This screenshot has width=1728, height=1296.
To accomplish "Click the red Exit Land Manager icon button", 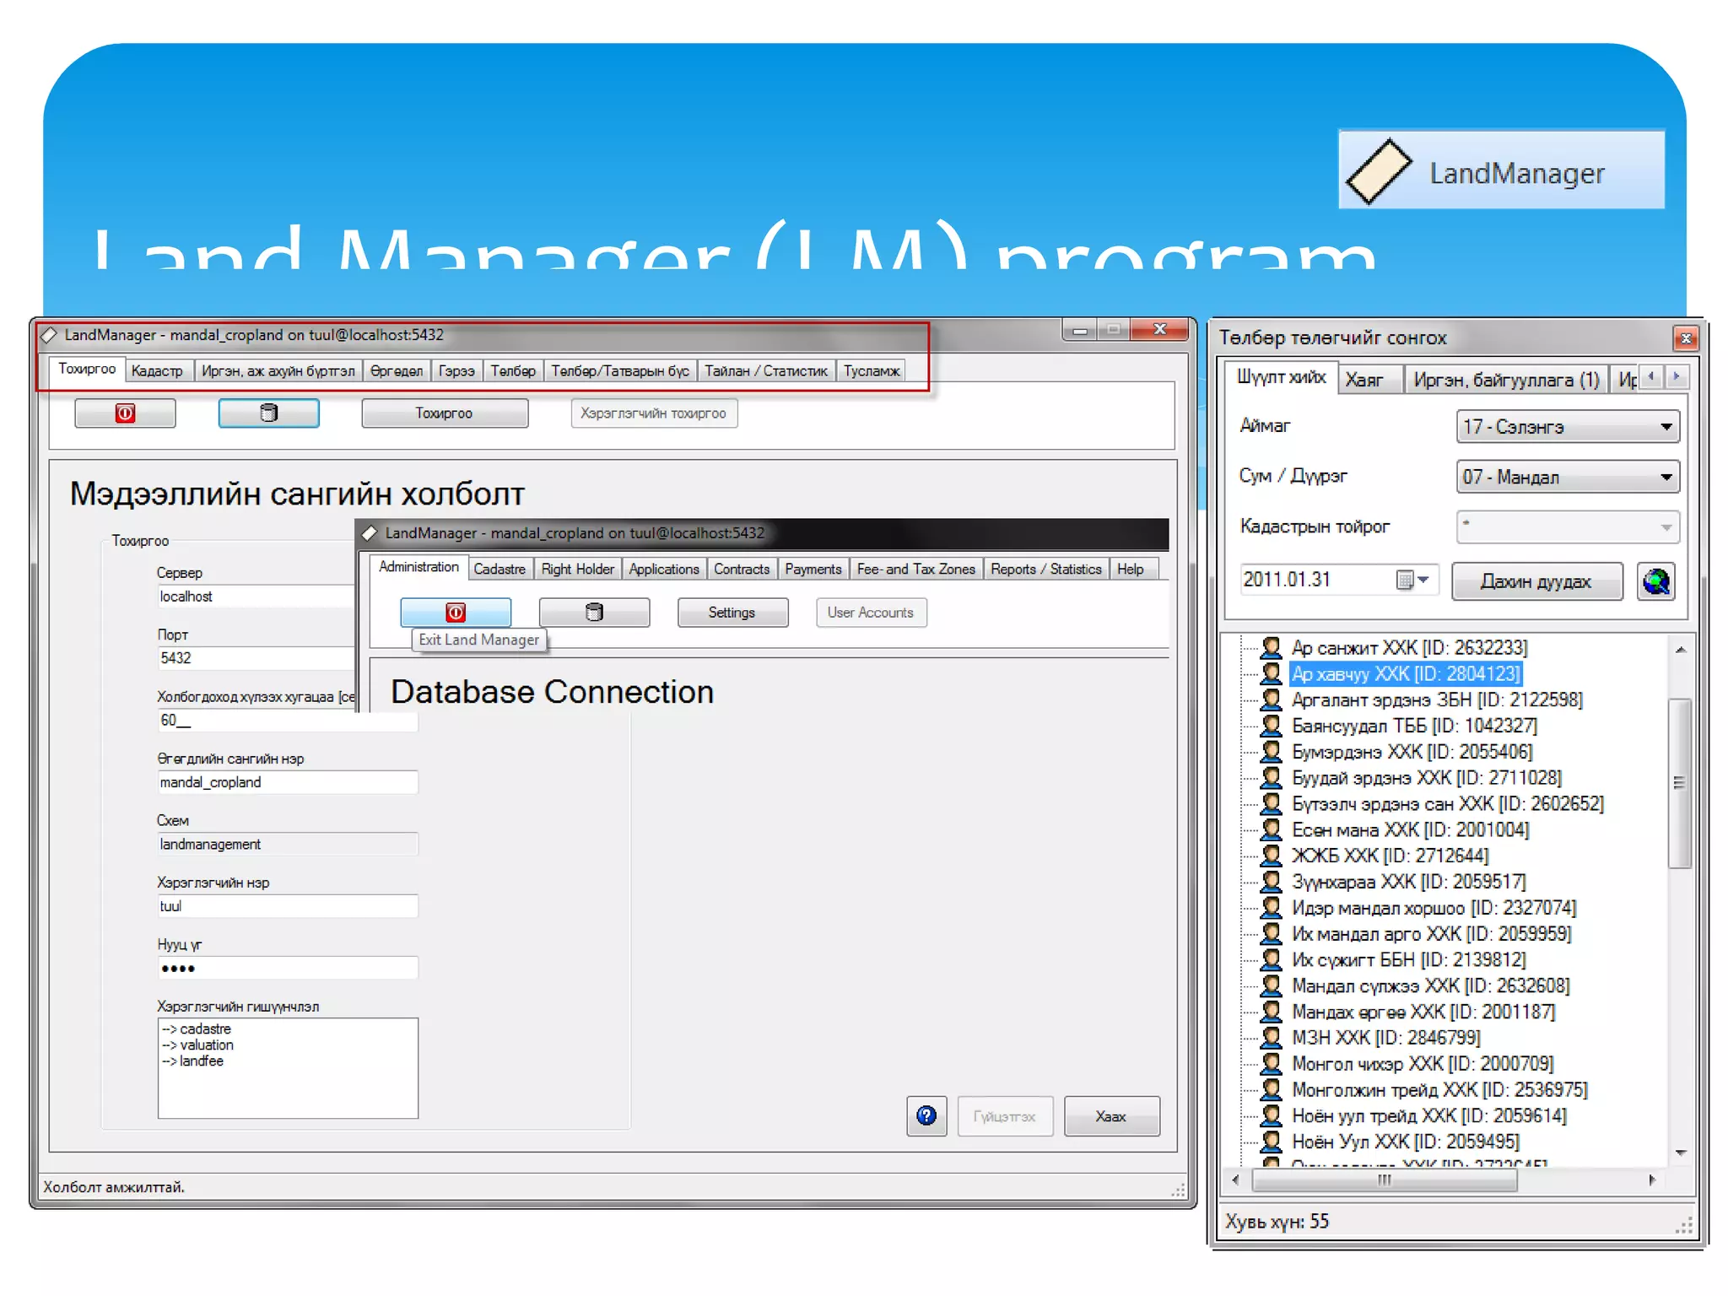I will pos(456,612).
